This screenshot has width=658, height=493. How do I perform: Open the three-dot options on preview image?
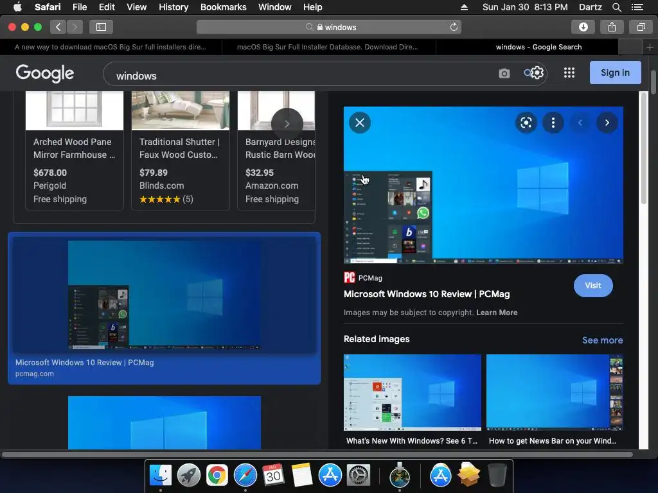[x=553, y=123]
